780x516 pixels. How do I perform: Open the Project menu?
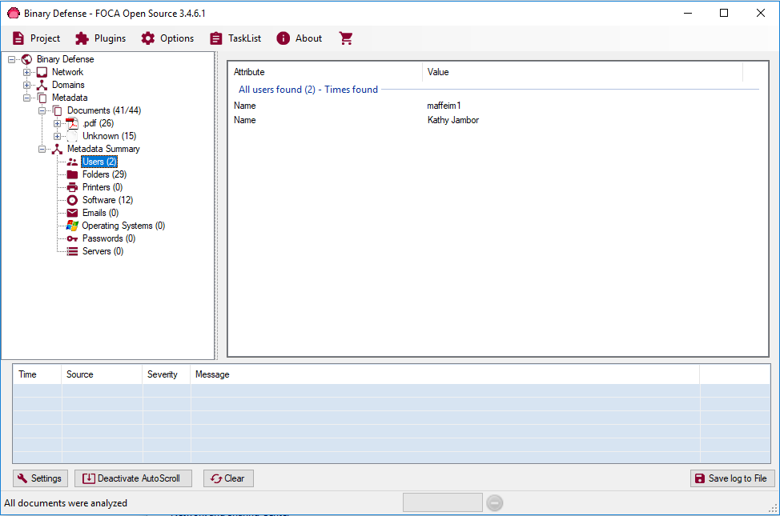pos(36,38)
